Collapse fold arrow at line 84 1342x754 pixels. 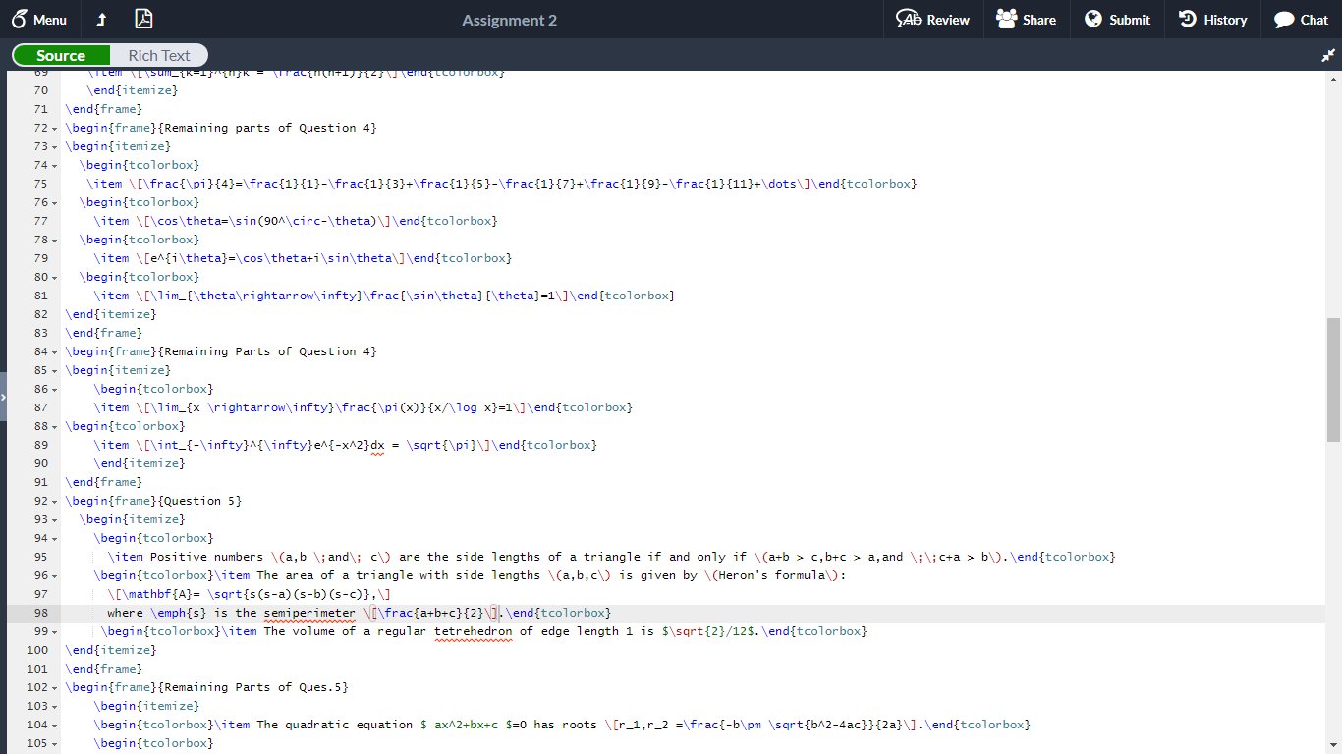click(x=54, y=351)
